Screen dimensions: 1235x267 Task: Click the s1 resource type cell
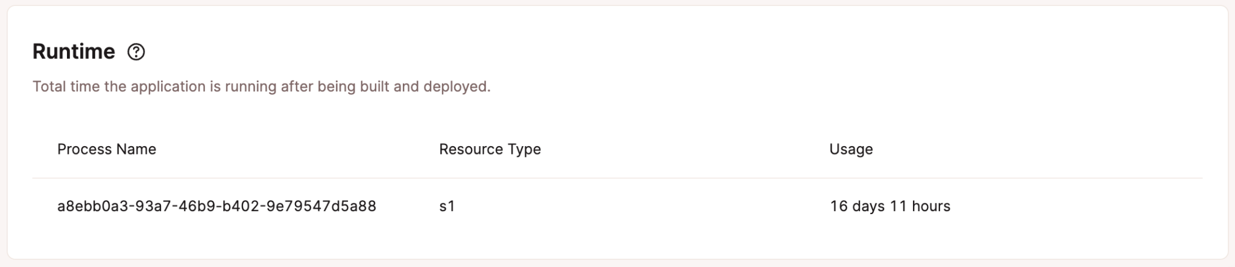pyautogui.click(x=447, y=206)
